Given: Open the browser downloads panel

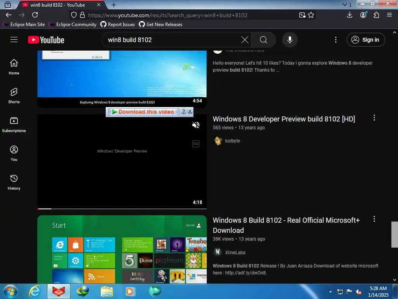Looking at the screenshot, I should coord(349,15).
